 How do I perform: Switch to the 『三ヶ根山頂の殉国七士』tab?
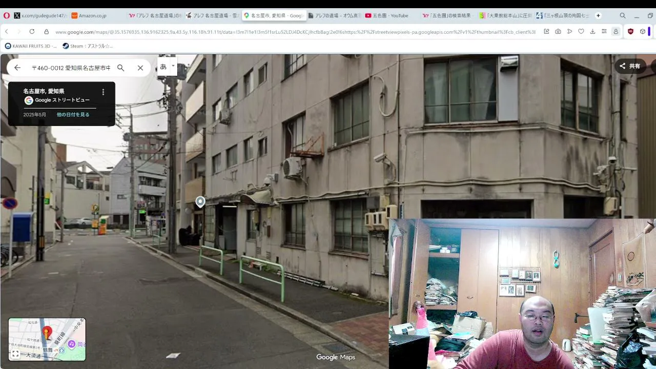click(x=563, y=16)
